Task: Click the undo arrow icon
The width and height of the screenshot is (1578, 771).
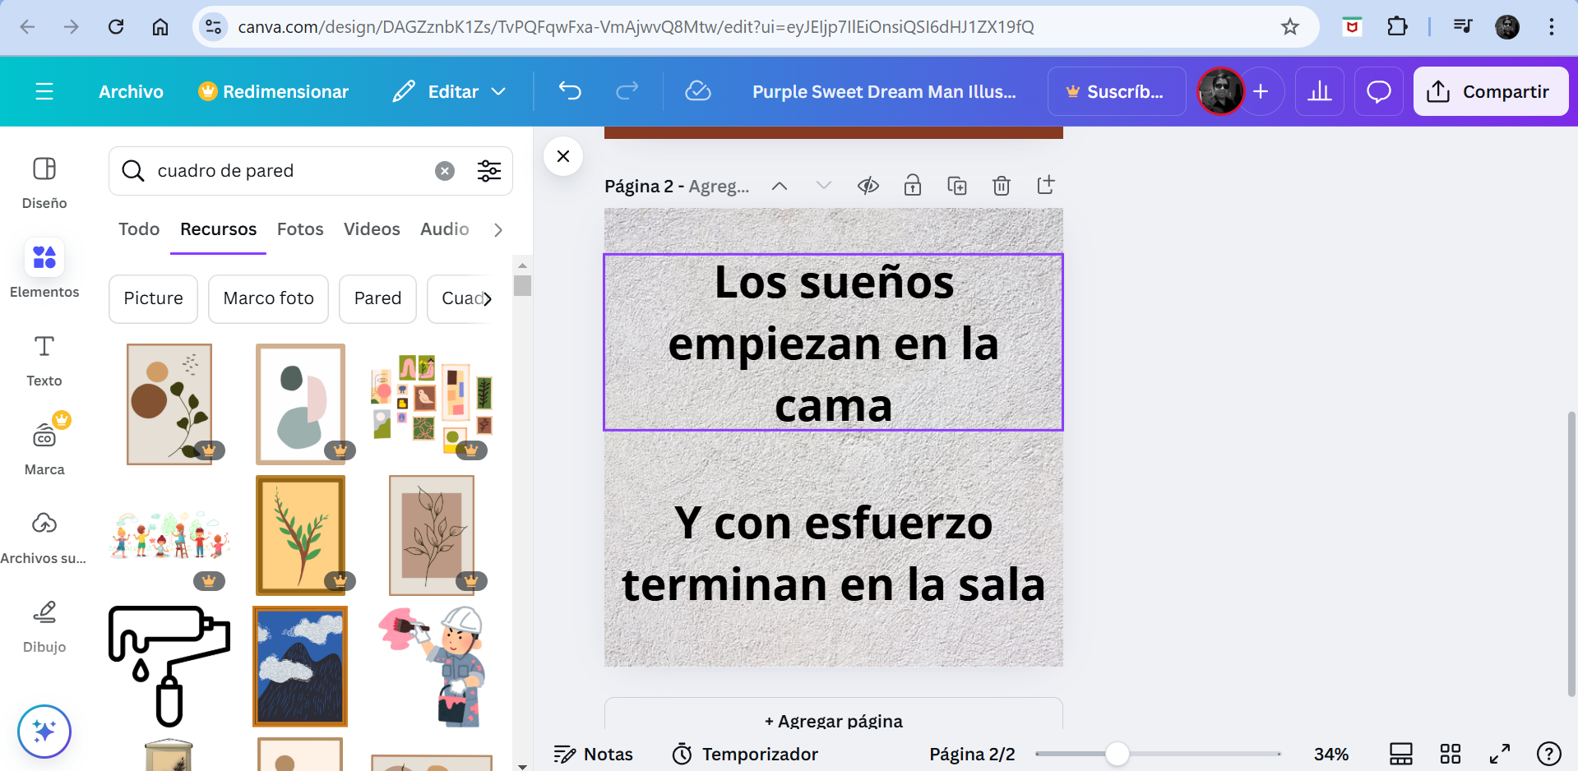Action: (x=570, y=91)
